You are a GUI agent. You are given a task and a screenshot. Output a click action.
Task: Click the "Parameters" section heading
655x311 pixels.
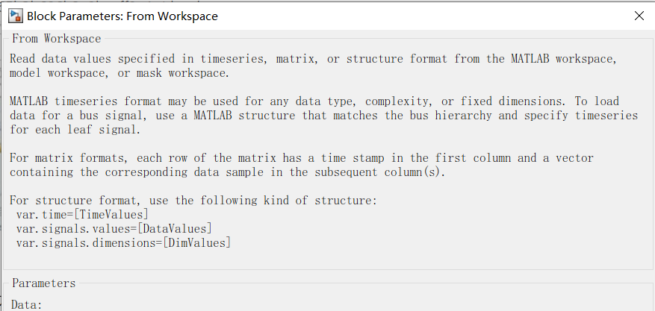click(43, 283)
